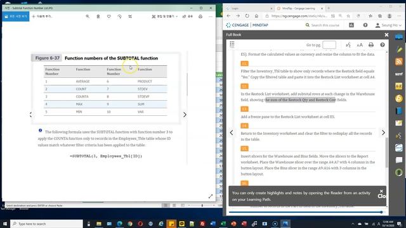The width and height of the screenshot is (406, 228).
Task: Open the browser profile avatar
Action: point(390,16)
